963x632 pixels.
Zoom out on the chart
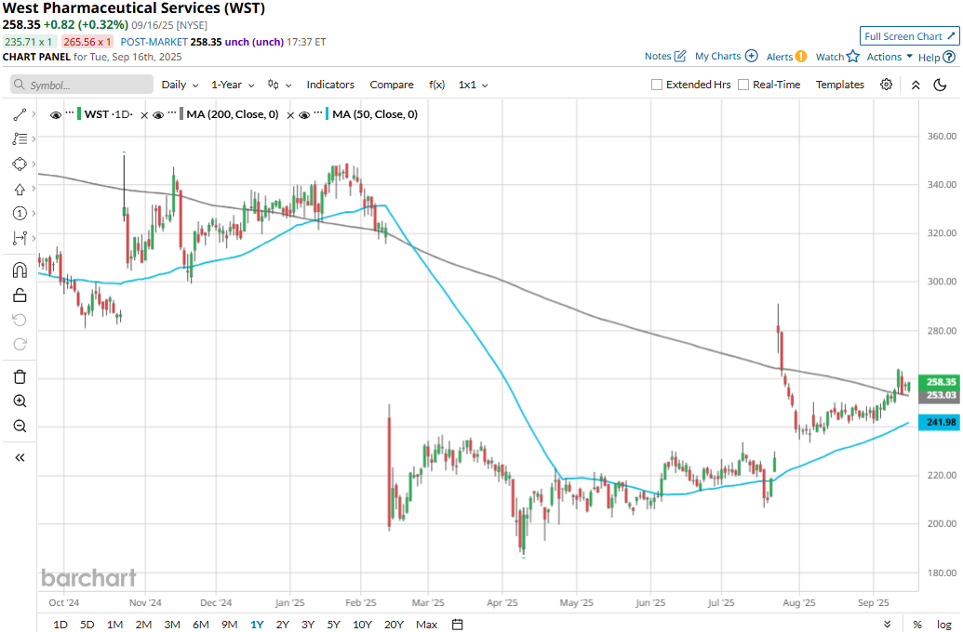pos(20,426)
